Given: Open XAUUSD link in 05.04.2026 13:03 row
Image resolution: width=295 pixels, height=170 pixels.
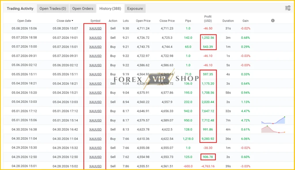Looking at the screenshot, I should (95, 102).
